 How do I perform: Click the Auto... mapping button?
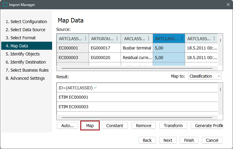[67, 126]
